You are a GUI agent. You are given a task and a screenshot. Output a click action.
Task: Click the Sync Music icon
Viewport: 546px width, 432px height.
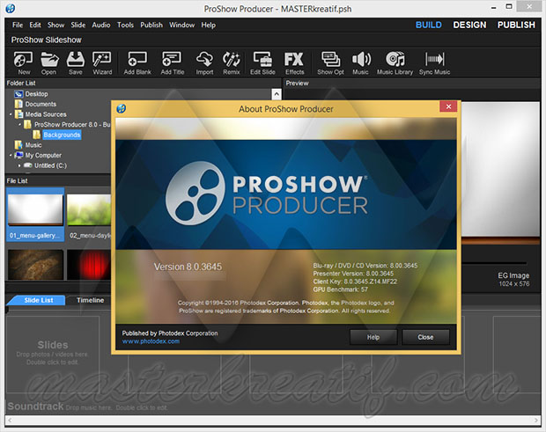click(x=434, y=63)
